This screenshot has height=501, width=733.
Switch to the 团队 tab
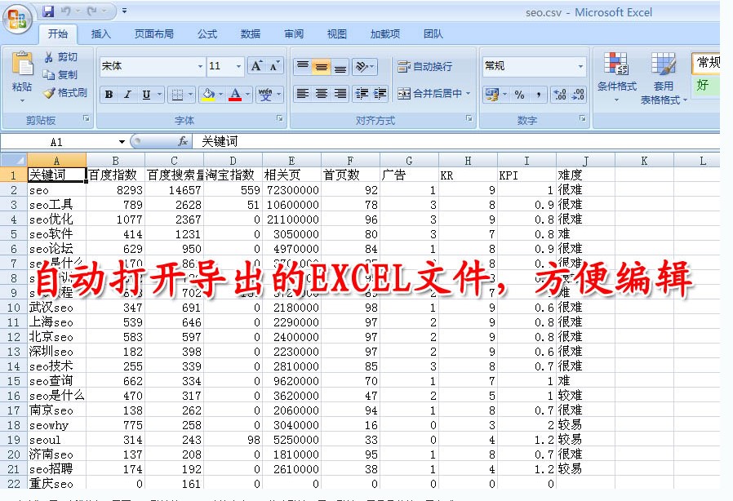click(x=433, y=34)
